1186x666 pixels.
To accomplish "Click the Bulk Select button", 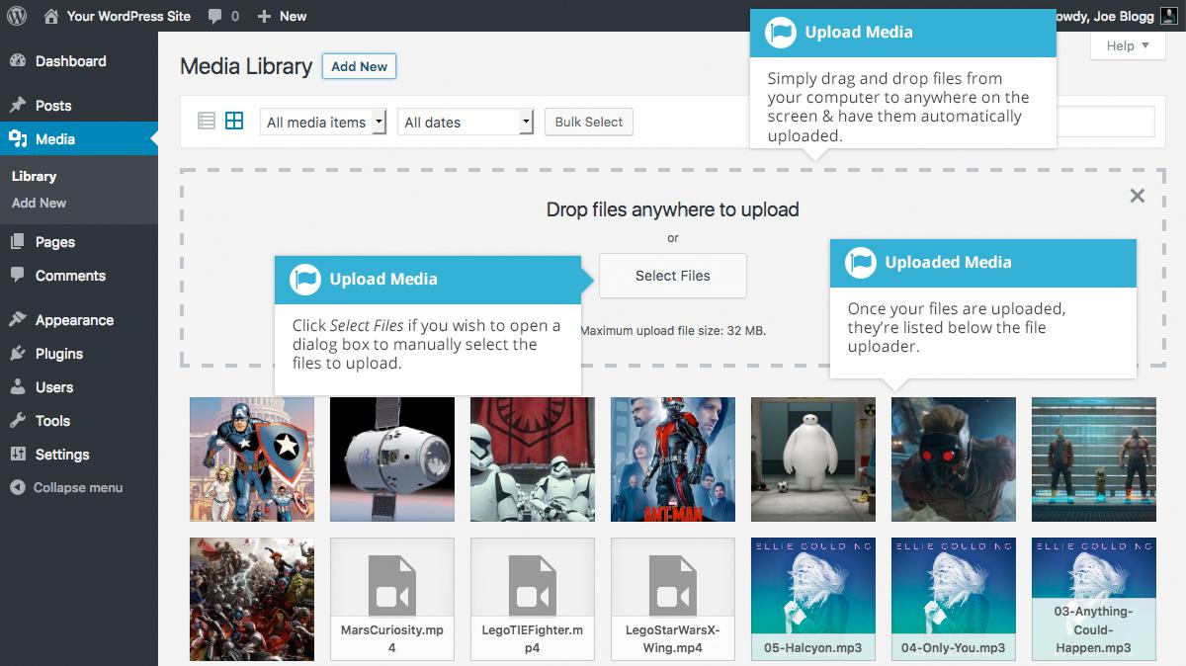I will coord(588,123).
